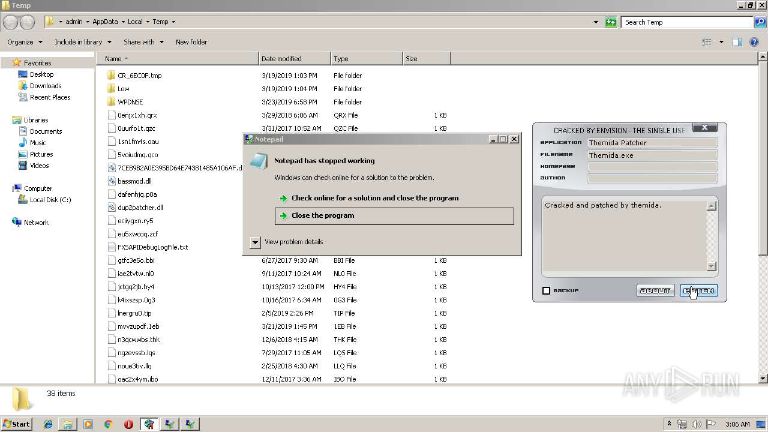
Task: Expand address bar history dropdown
Action: (x=596, y=22)
